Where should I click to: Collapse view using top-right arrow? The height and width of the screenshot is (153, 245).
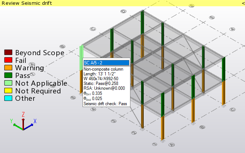(x=242, y=3)
